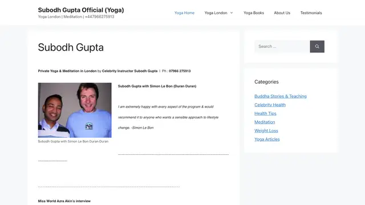Screen dimensions: 365x205
Task: Expand the Yoga London submenu chevron
Action: coord(232,13)
